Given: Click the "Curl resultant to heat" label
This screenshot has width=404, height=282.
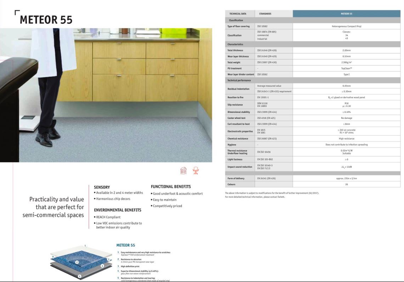Looking at the screenshot, I should pos(239,124).
